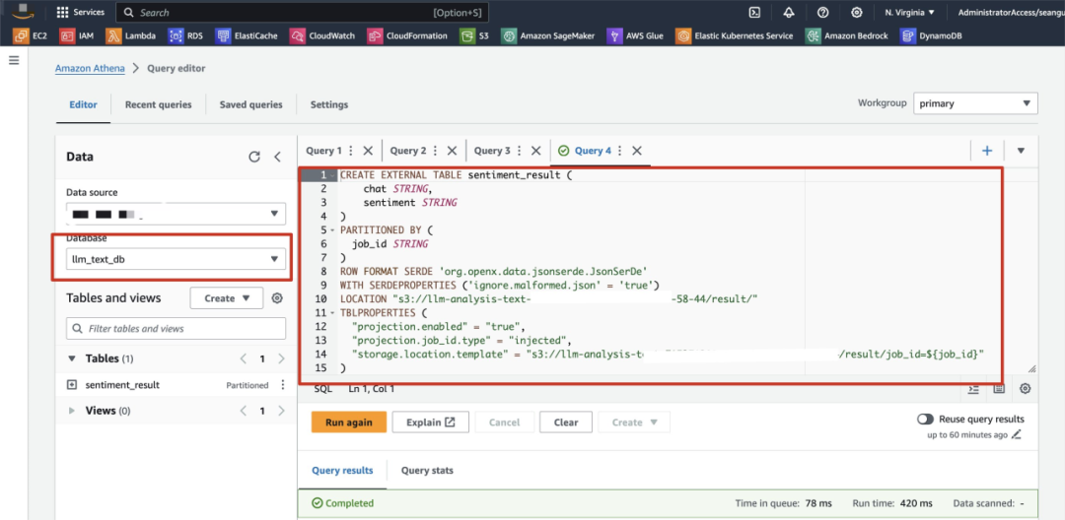Close the Query 2 tab
The width and height of the screenshot is (1065, 520).
452,151
